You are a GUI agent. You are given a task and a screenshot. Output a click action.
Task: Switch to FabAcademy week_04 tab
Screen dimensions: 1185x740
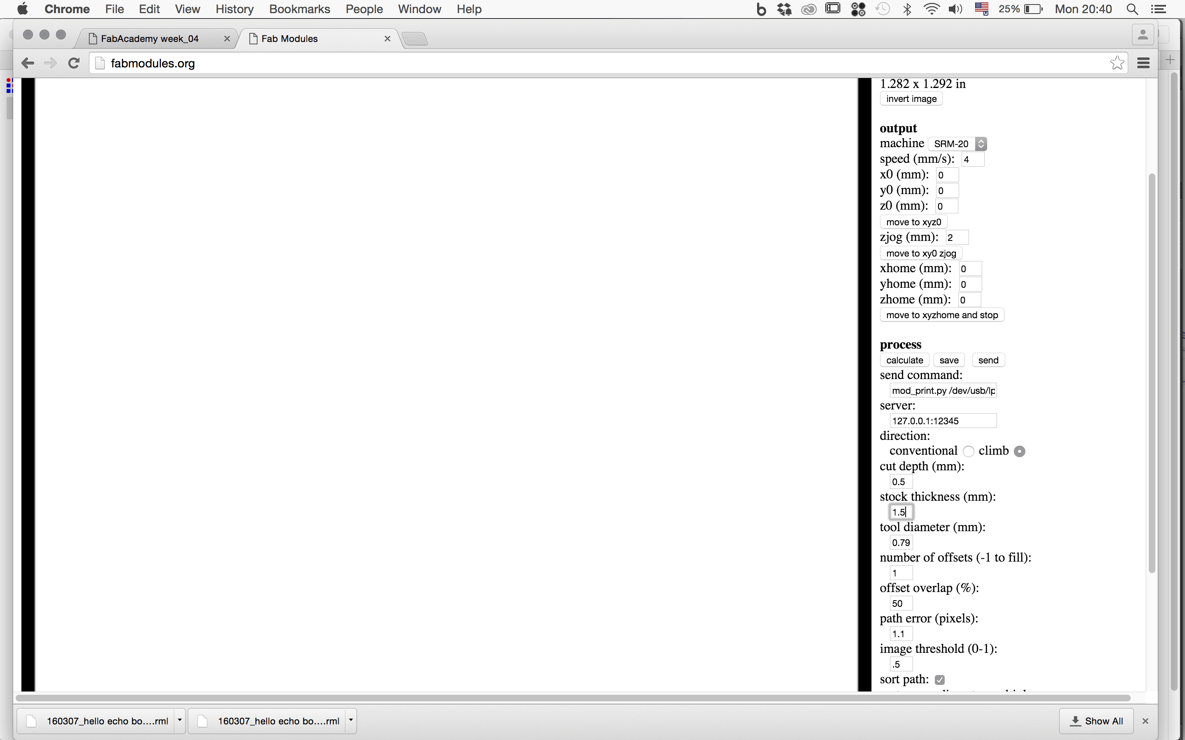pyautogui.click(x=149, y=39)
